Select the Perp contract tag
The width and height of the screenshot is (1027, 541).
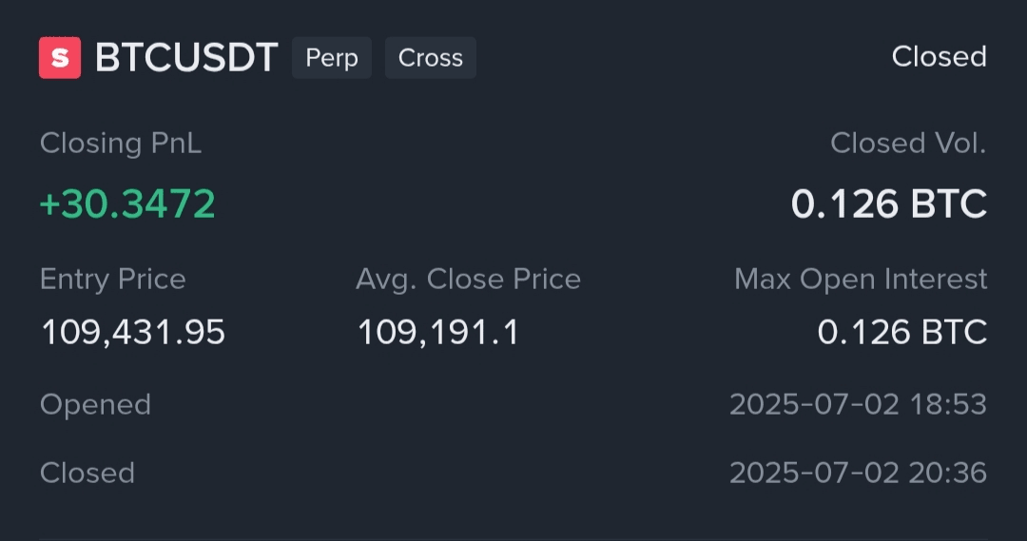click(x=331, y=58)
